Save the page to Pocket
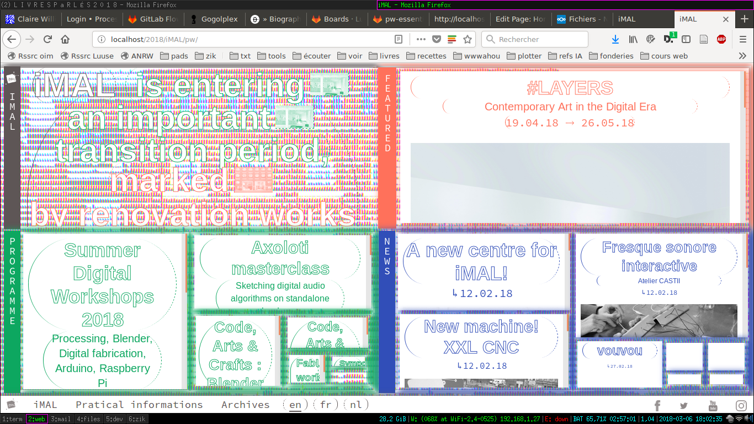This screenshot has height=424, width=754. tap(436, 39)
